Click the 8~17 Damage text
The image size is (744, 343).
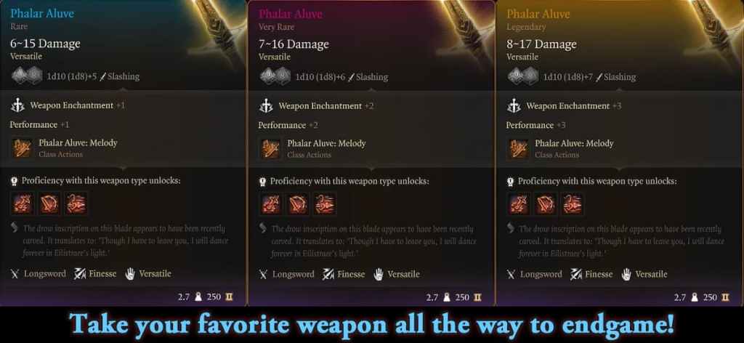(541, 44)
